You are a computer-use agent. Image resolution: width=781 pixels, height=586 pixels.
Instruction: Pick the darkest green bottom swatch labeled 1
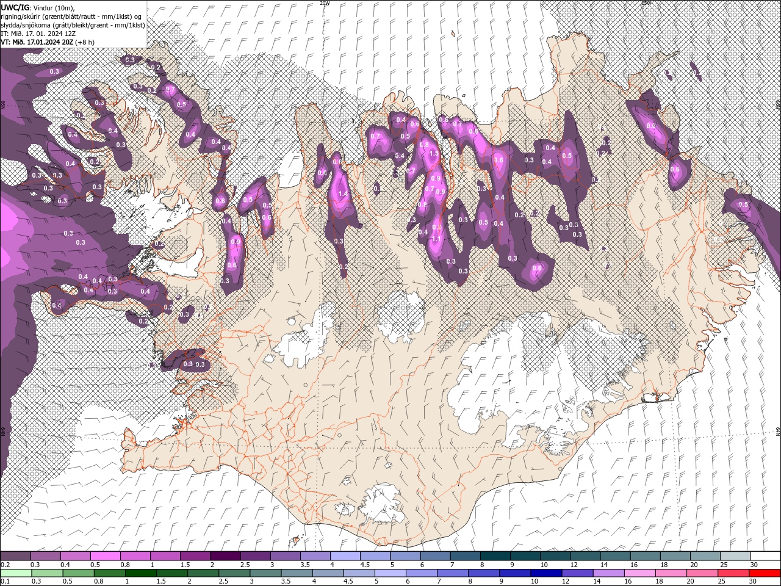click(140, 573)
